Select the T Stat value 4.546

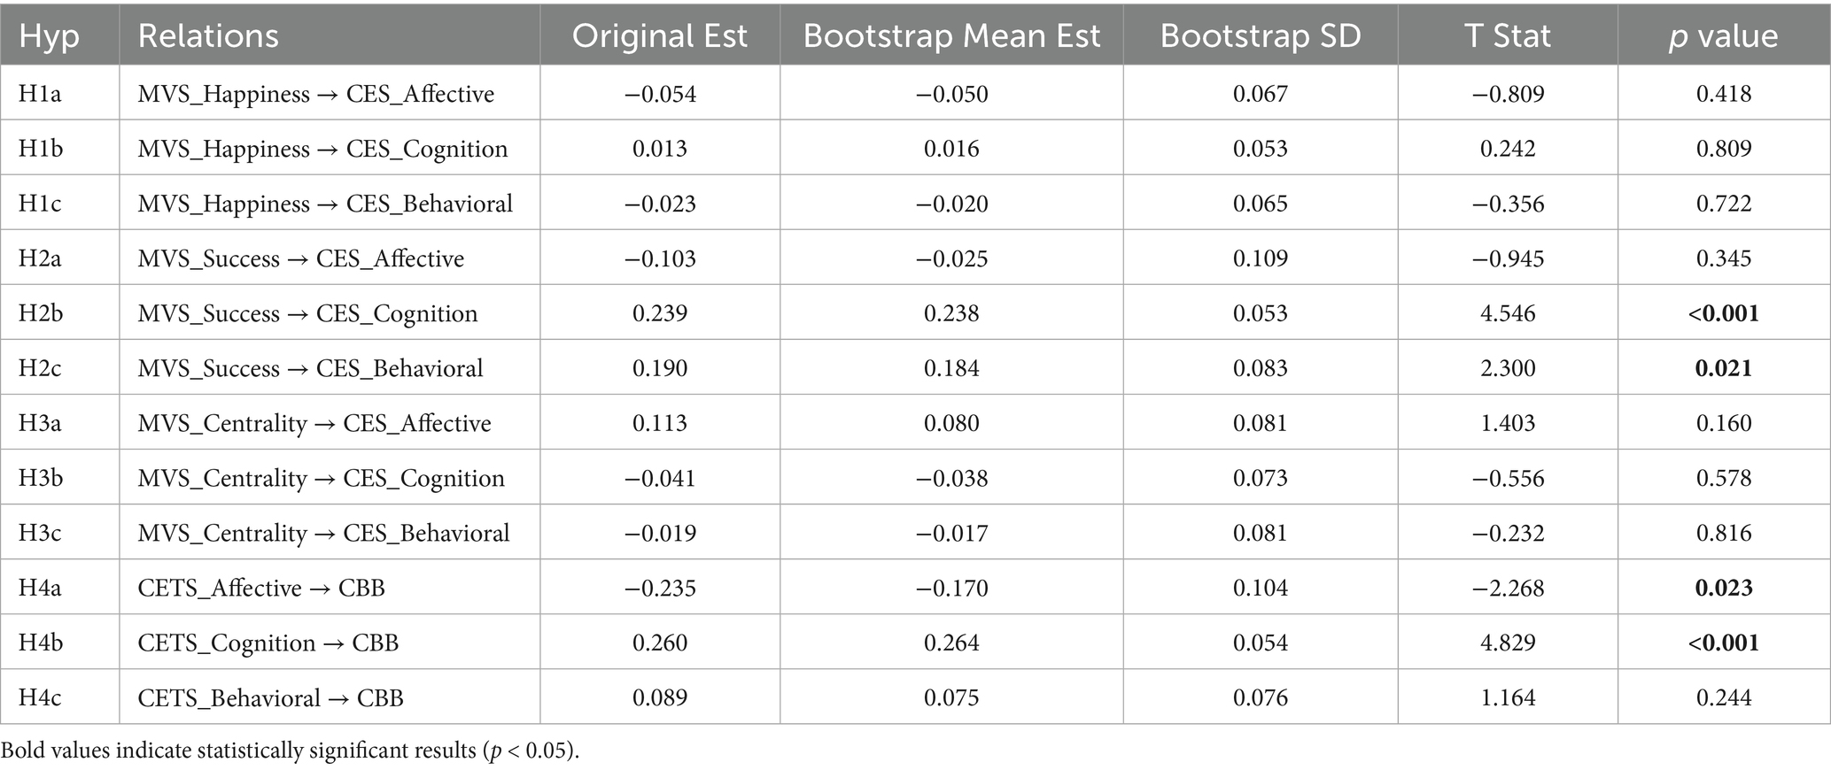(x=1508, y=313)
